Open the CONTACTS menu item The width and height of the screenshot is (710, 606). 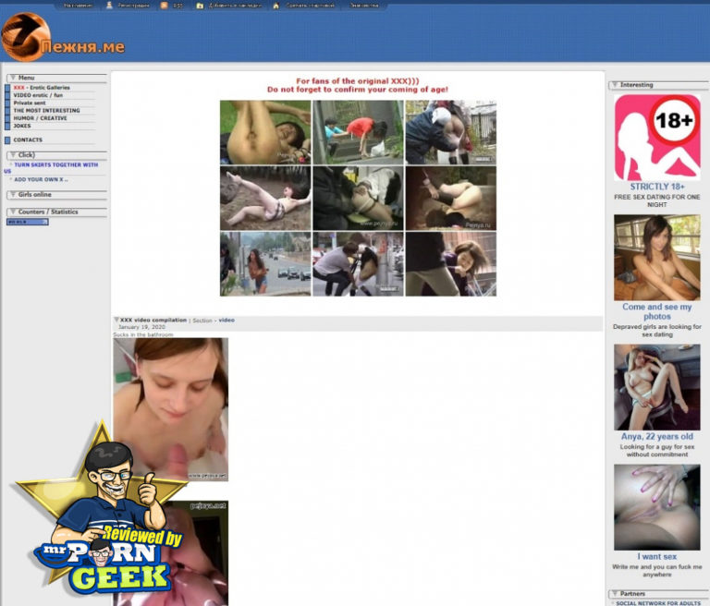(x=28, y=139)
